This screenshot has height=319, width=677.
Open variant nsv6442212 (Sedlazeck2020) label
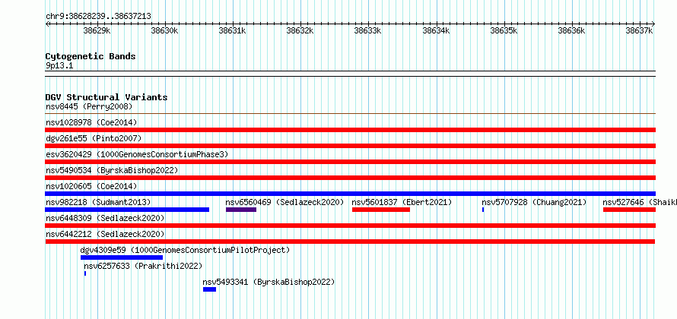[105, 234]
